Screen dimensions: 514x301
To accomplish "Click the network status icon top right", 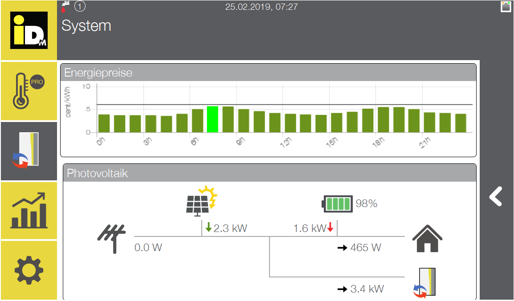I will pos(506,7).
